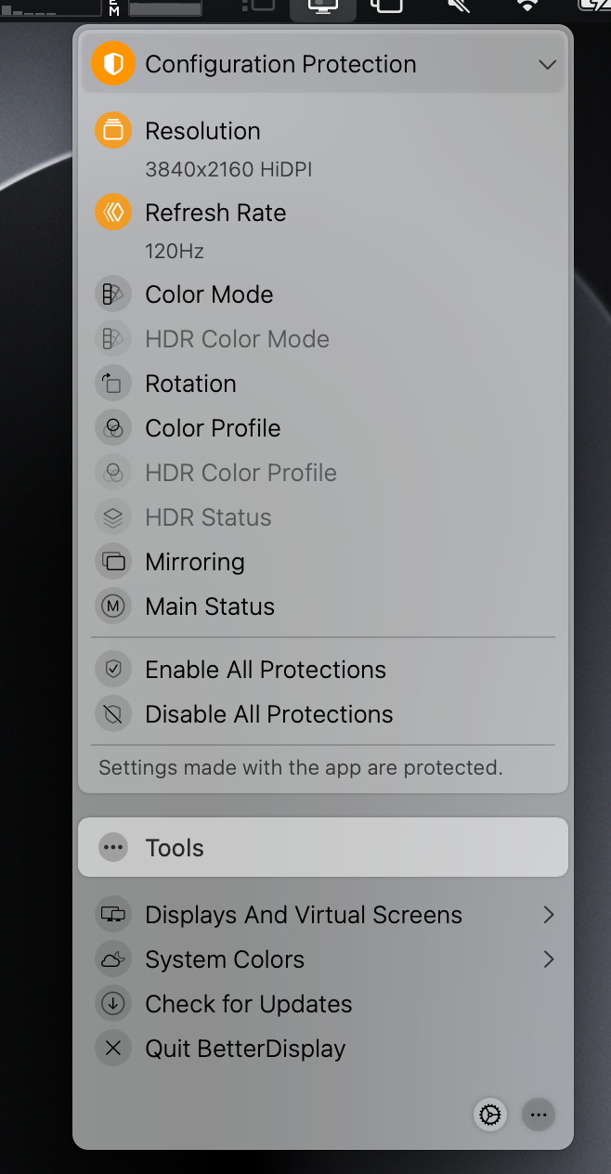Open the System Colors submenu
Viewport: 611px width, 1174px height.
225,959
